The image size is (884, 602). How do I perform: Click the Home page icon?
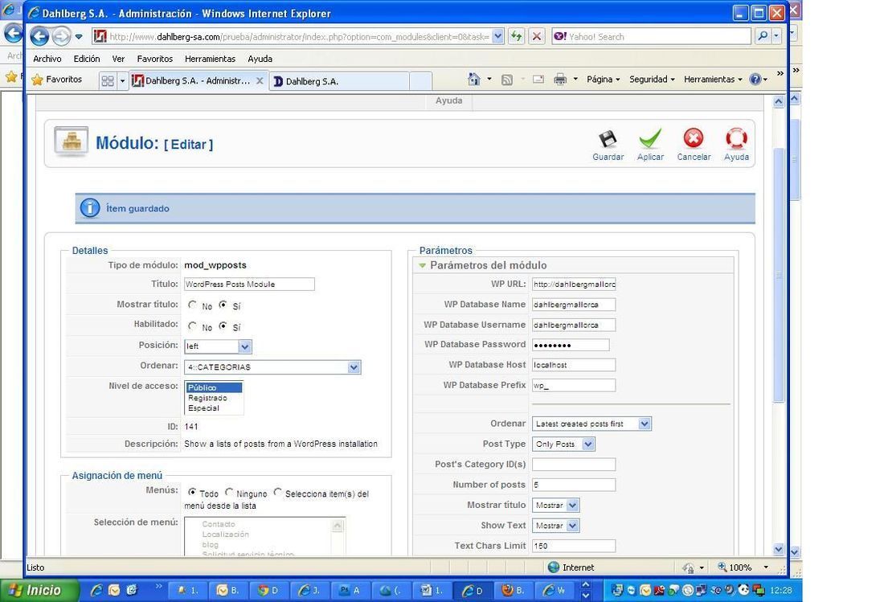473,80
